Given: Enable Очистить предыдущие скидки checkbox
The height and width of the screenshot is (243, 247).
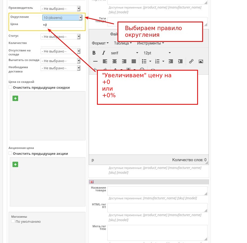Looking at the screenshot, I should (x=10, y=87).
